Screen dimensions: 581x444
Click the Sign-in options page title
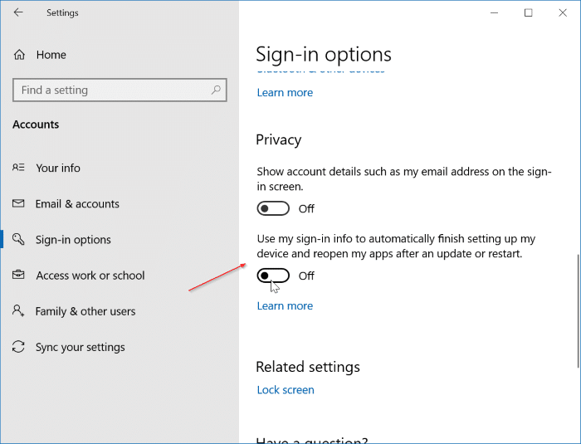[x=324, y=55]
